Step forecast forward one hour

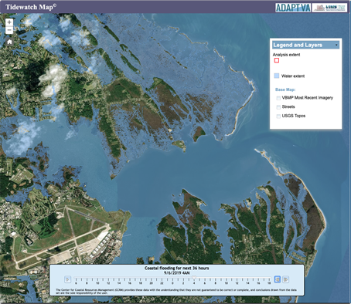coord(285,279)
